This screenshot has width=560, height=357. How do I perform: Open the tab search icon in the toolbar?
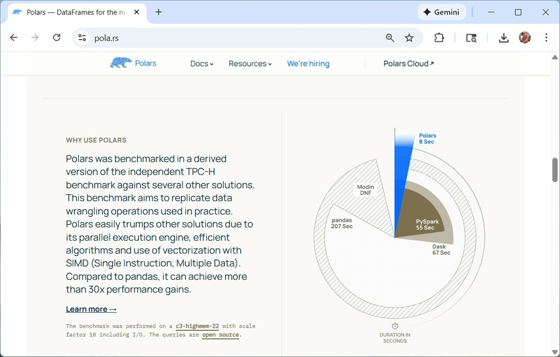[x=471, y=38]
